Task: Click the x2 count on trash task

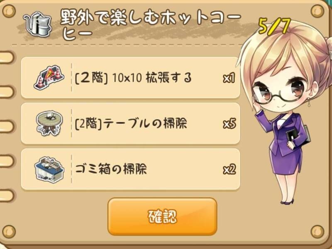Action: [x=229, y=170]
